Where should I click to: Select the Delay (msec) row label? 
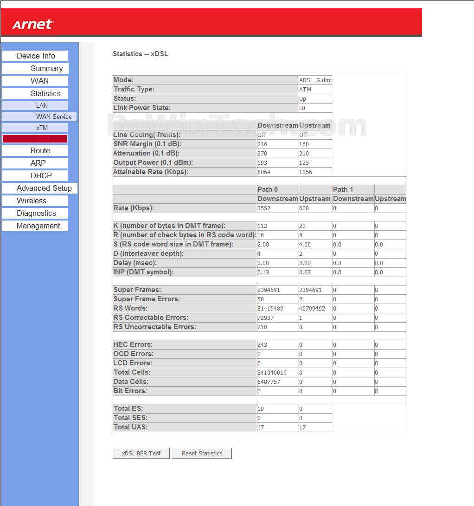(x=135, y=263)
